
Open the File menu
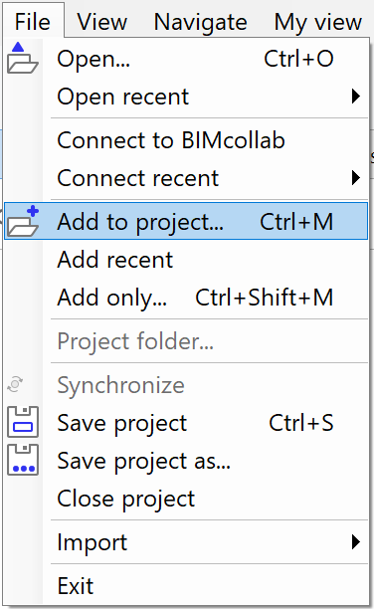[x=33, y=21]
